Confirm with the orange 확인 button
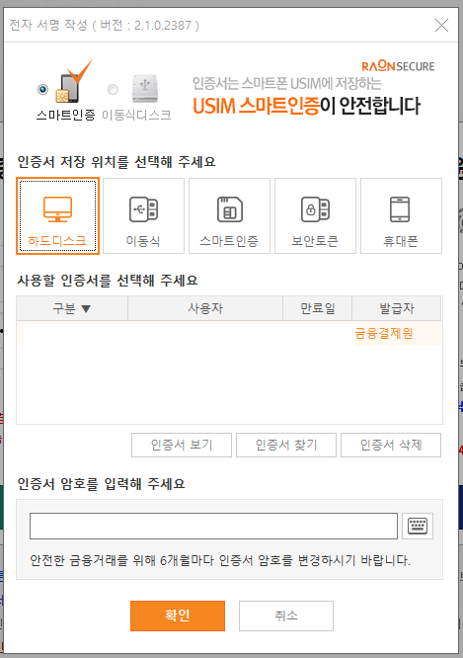 178,616
